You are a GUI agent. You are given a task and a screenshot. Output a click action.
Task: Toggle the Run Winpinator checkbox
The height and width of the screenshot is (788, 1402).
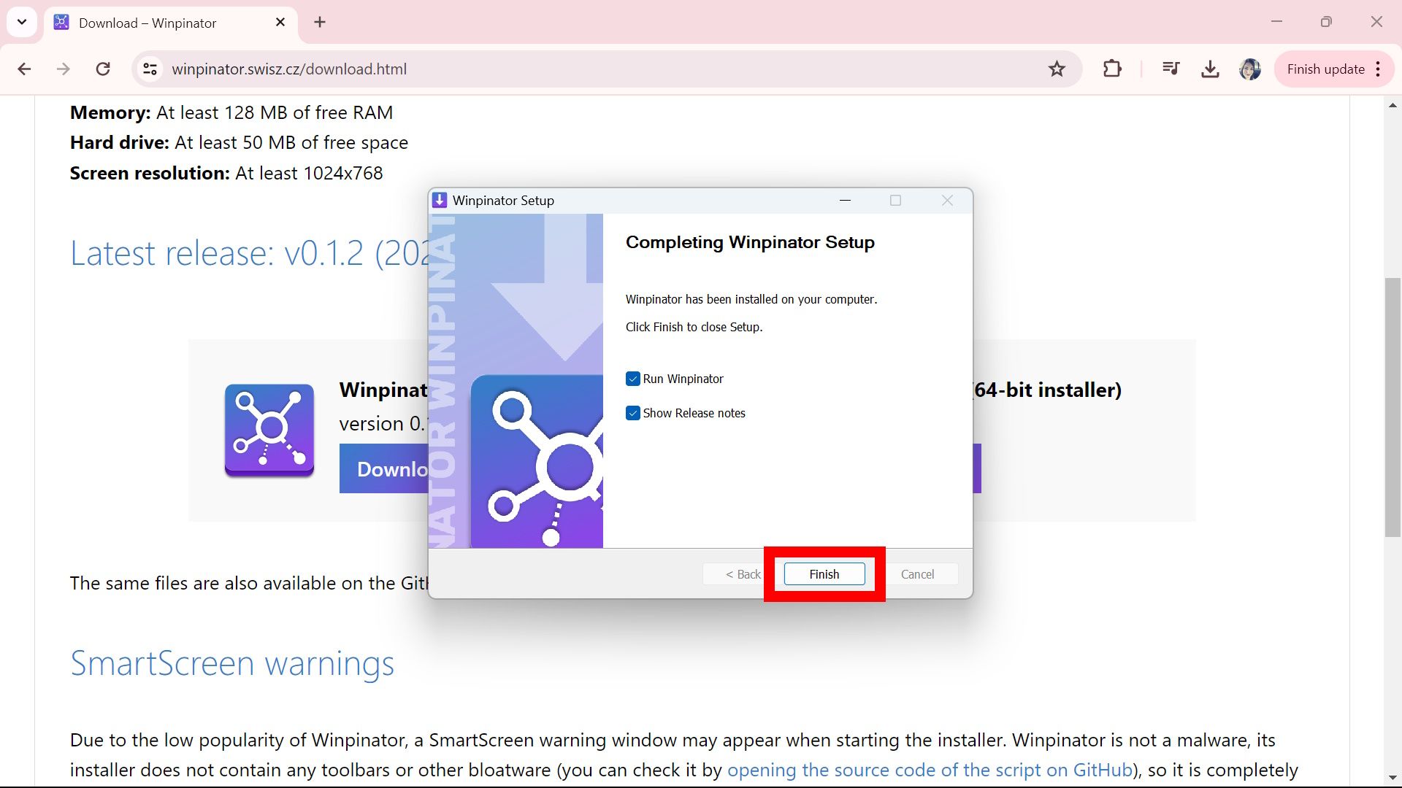coord(632,378)
